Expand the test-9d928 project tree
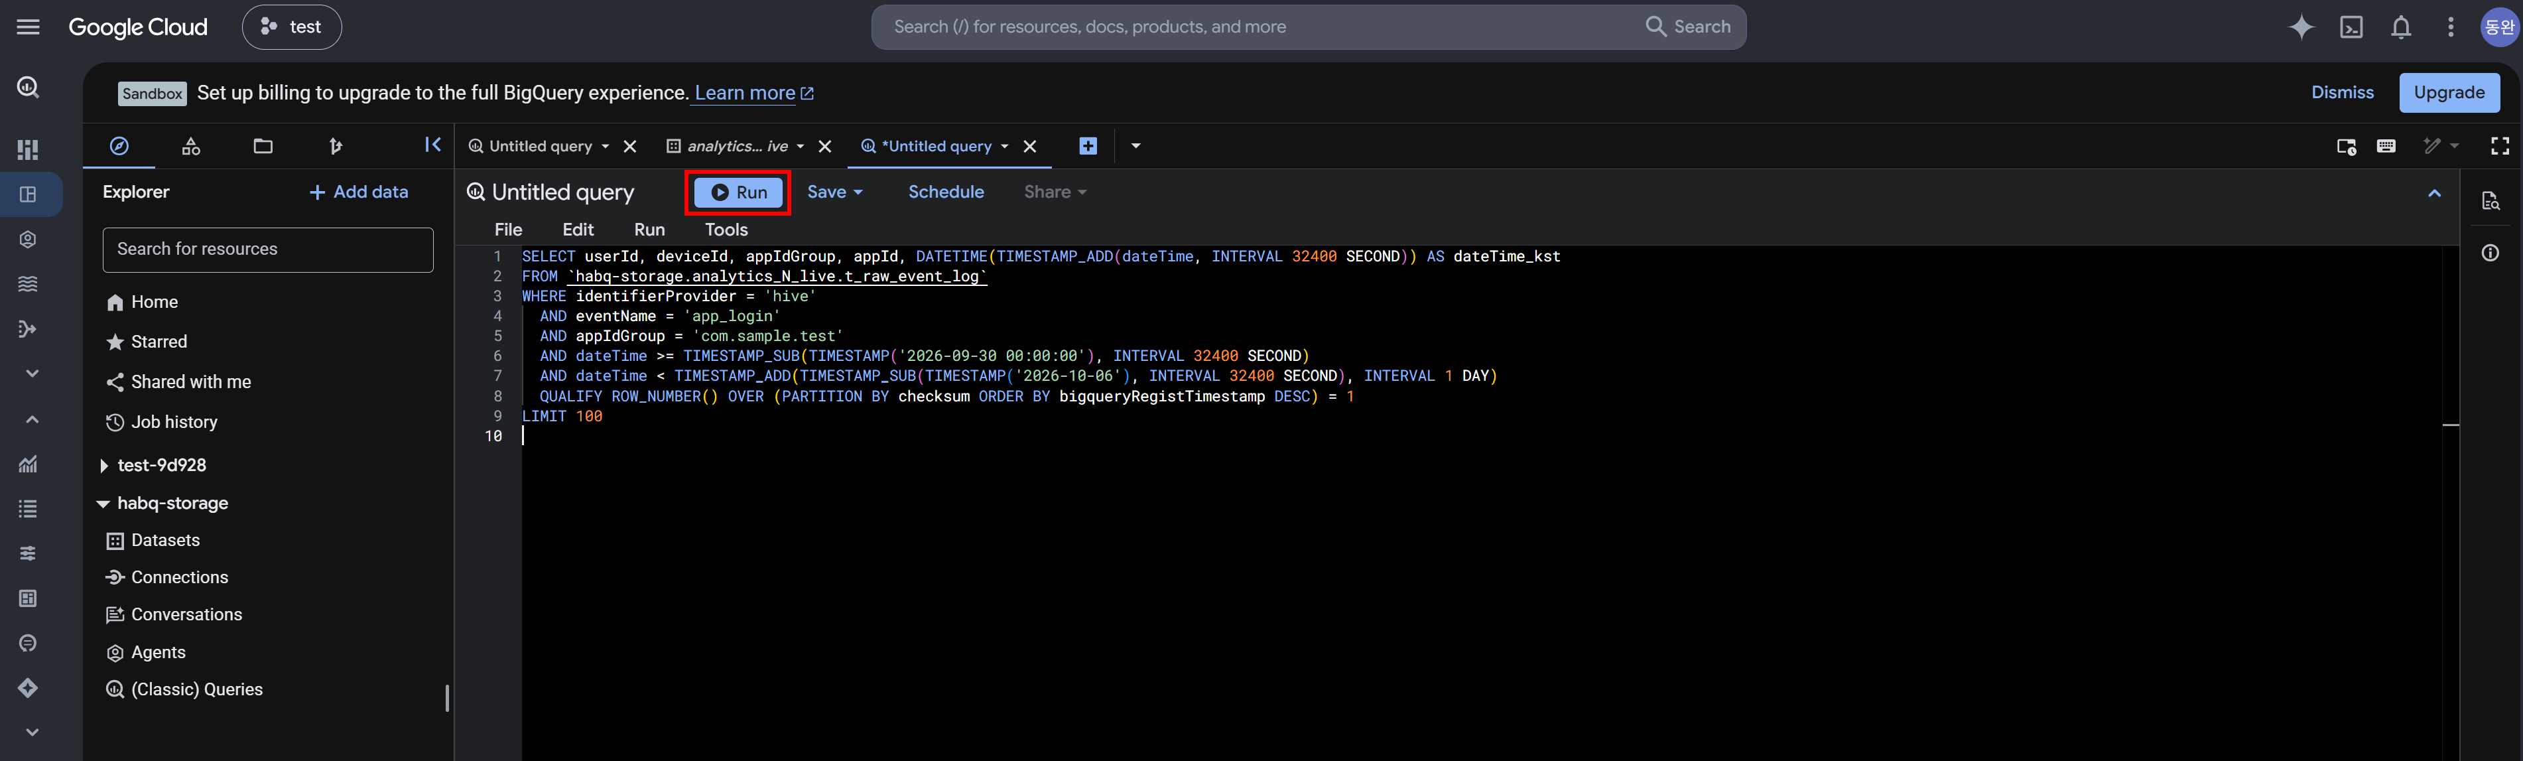This screenshot has height=761, width=2523. 104,465
